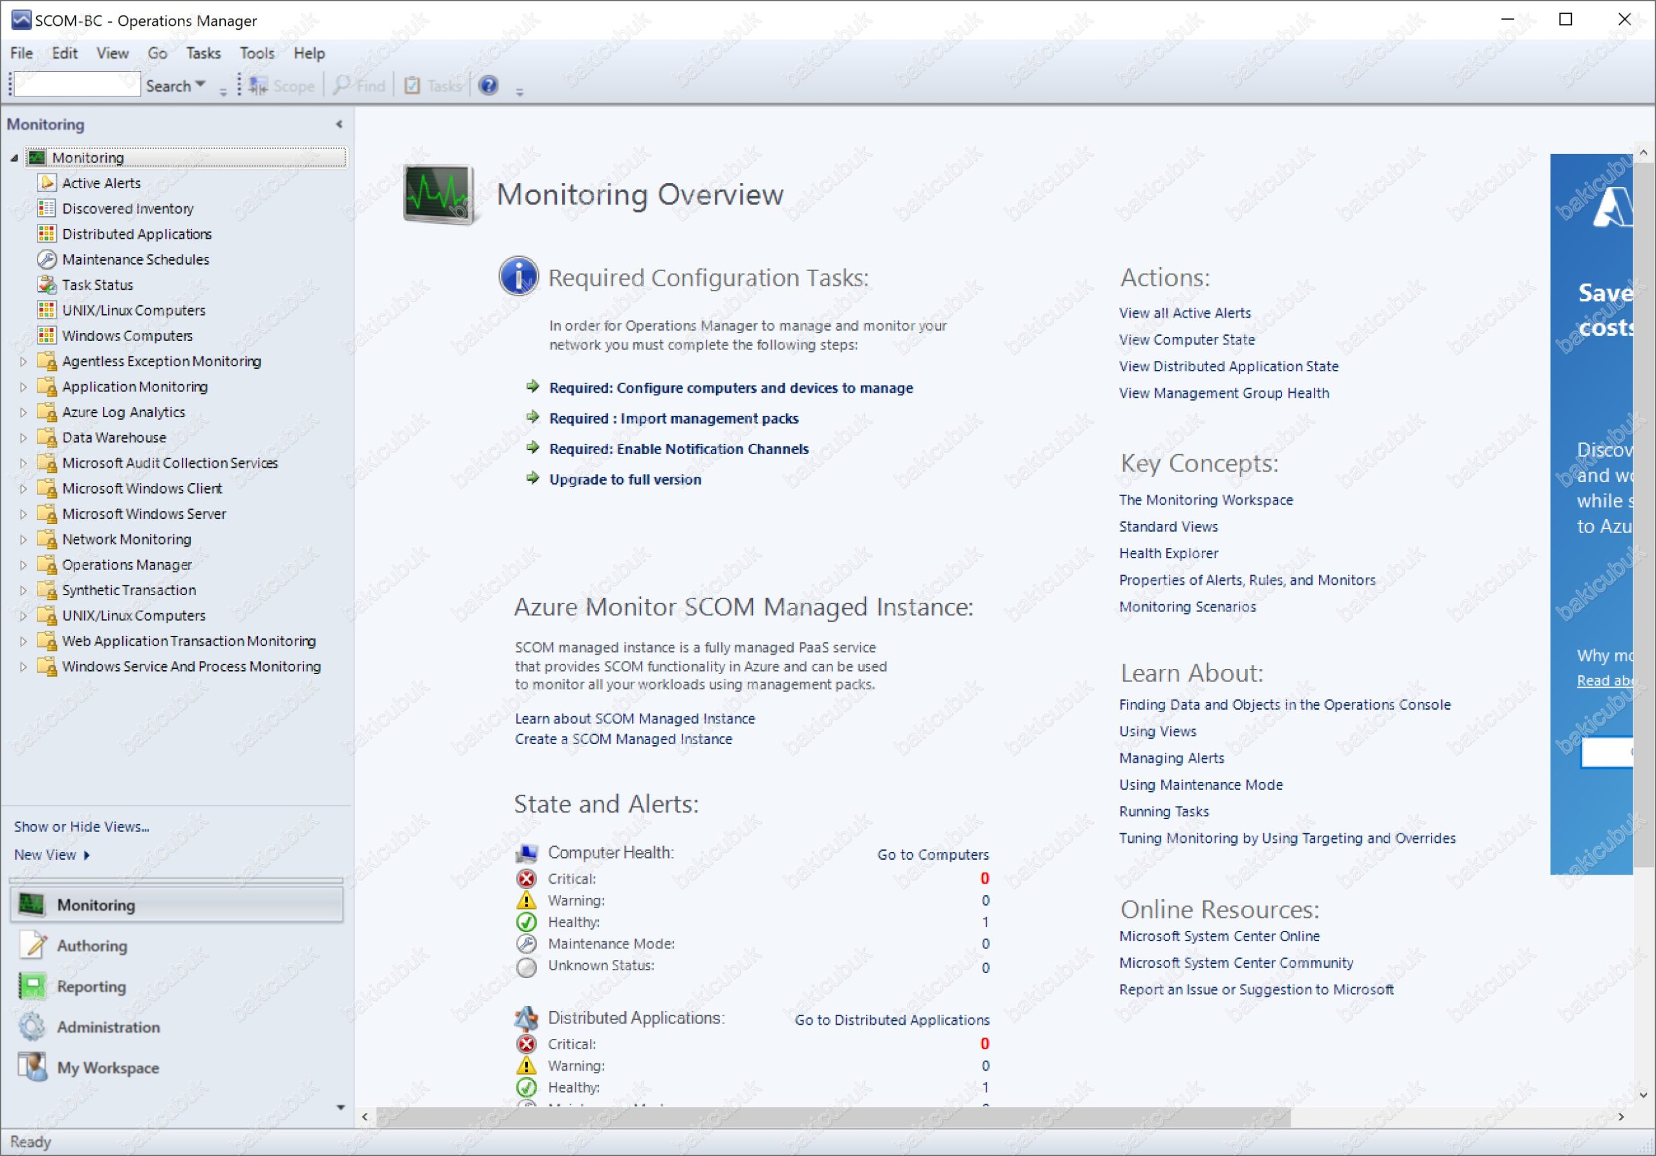Open Maintenance Schedules wrench icon

(x=47, y=259)
